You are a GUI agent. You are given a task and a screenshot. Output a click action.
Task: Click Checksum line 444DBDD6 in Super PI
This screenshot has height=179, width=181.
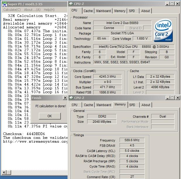pos(24,134)
